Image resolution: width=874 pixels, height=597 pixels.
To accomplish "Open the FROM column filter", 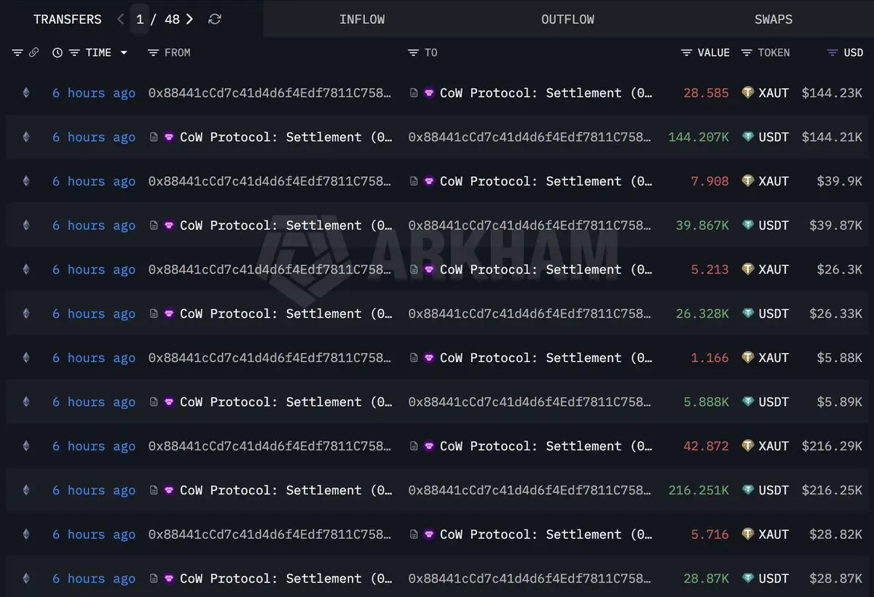I will (x=153, y=52).
